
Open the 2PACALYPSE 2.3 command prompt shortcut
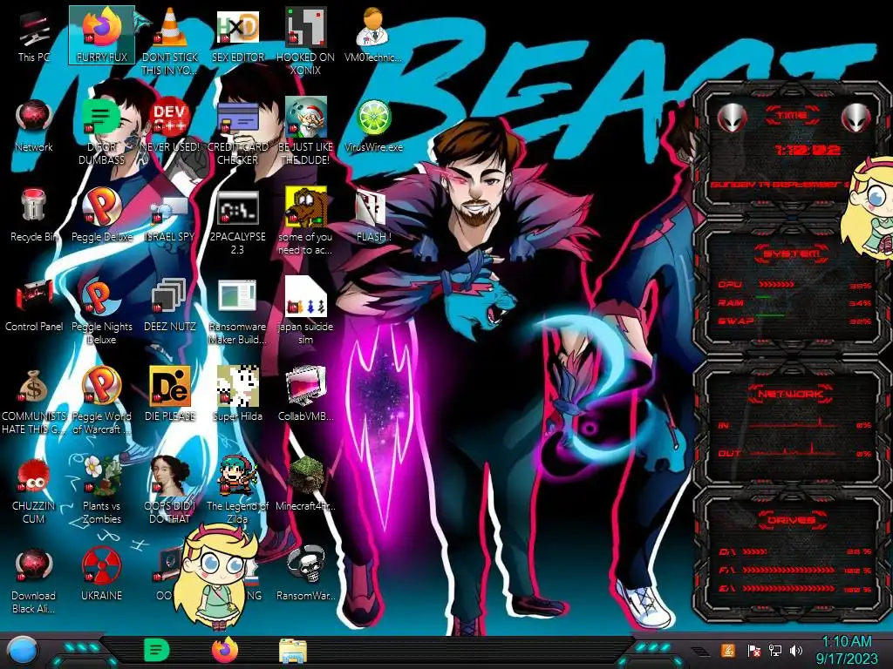pyautogui.click(x=237, y=222)
